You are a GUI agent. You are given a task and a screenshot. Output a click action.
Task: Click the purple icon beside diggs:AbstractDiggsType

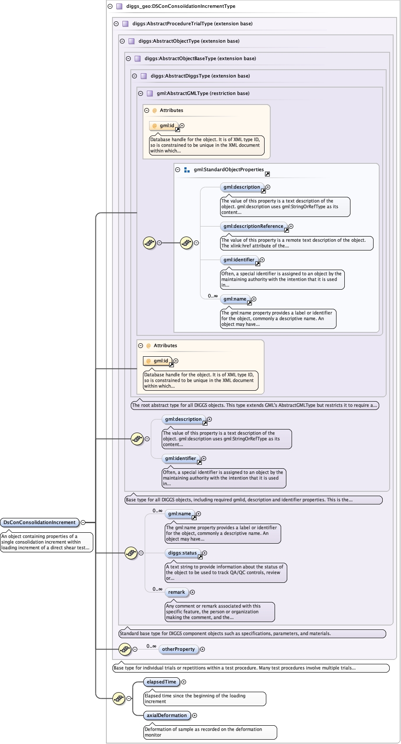click(143, 76)
